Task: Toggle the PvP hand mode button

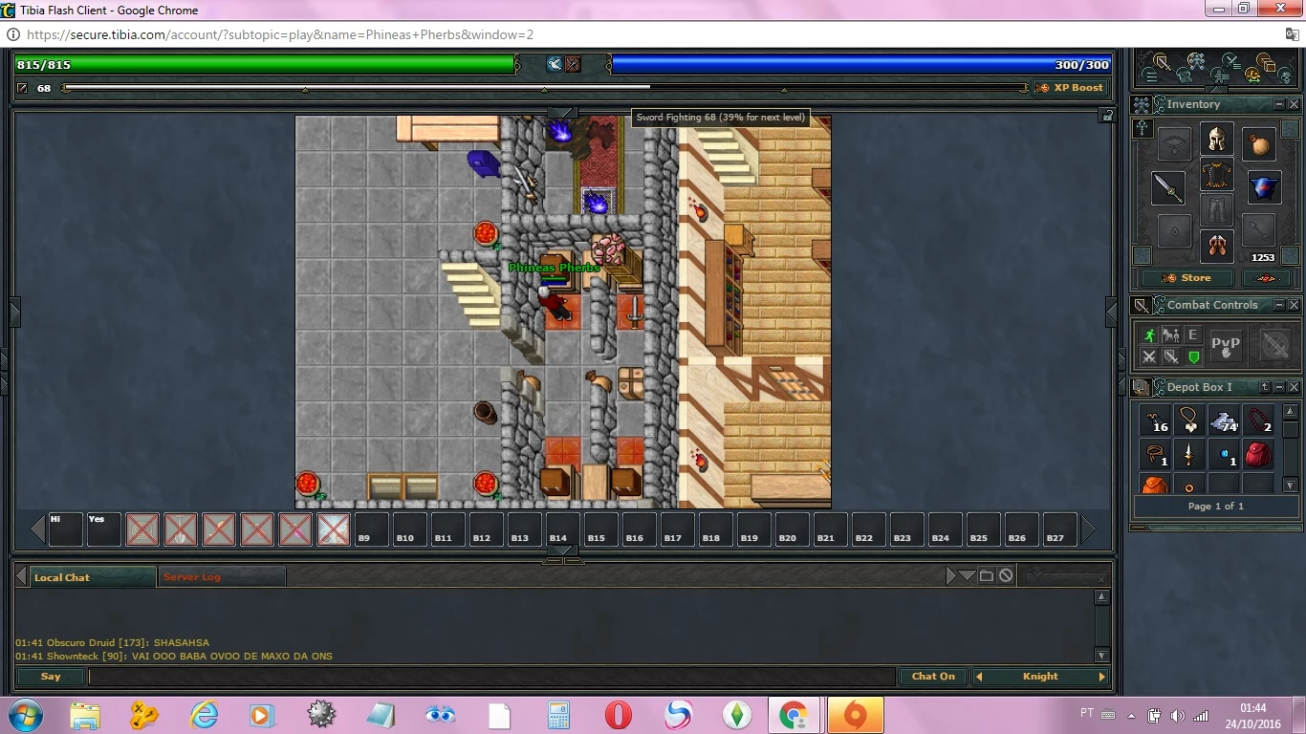Action: (1226, 345)
